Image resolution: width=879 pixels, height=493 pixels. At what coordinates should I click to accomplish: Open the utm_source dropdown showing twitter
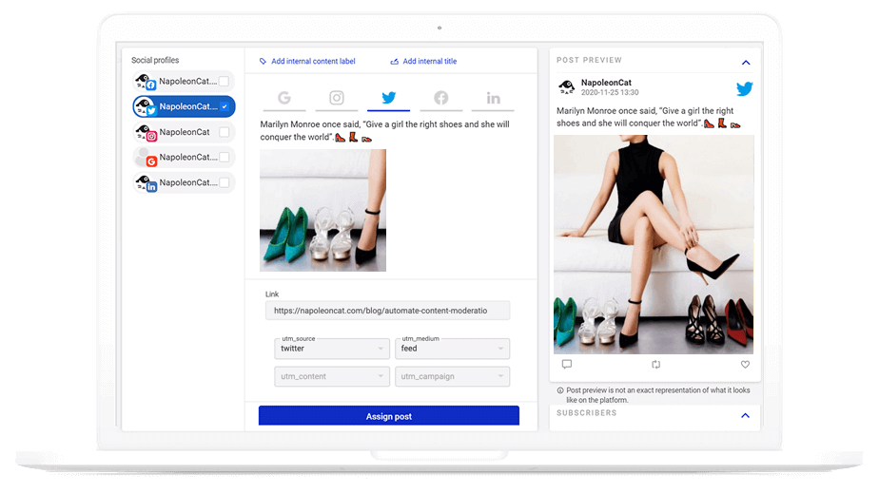click(329, 349)
